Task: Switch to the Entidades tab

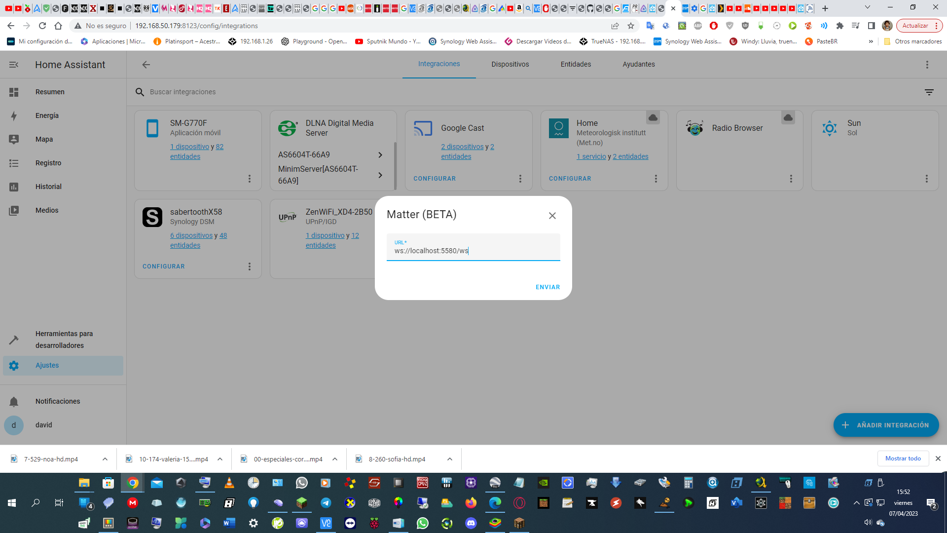Action: click(576, 65)
